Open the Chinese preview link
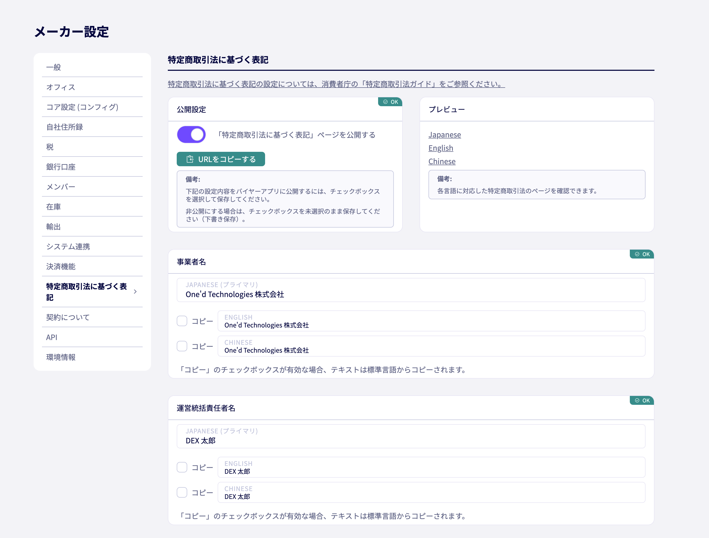709x538 pixels. [x=442, y=162]
